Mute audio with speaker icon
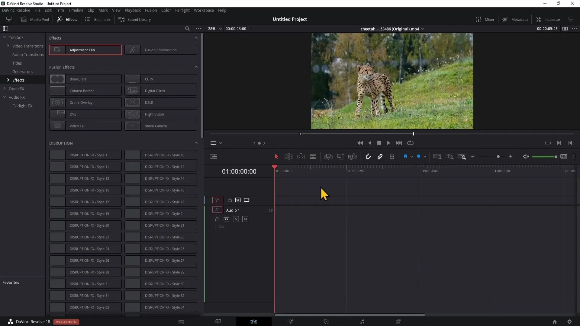 [526, 157]
